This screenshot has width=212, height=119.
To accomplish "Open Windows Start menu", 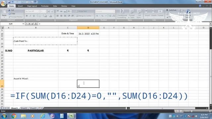I will click(x=4, y=116).
